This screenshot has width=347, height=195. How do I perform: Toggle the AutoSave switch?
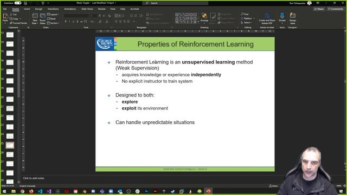coord(18,3)
